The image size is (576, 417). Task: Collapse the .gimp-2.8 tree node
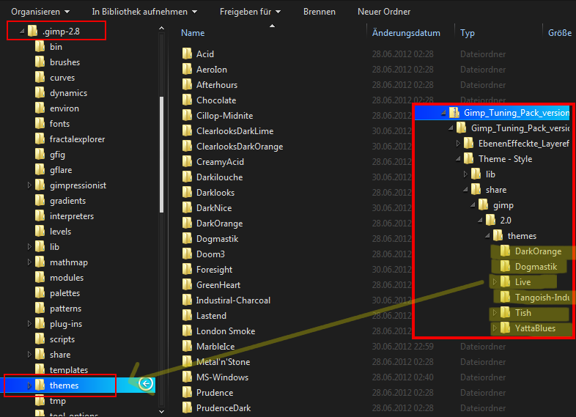click(22, 32)
